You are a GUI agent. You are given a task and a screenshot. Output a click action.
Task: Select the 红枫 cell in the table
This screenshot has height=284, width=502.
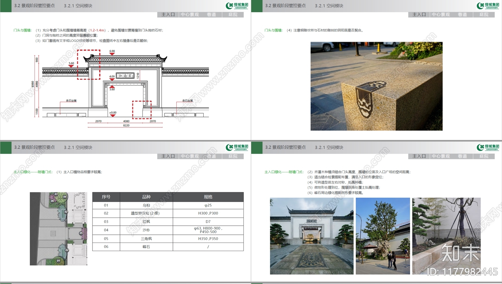146,222
